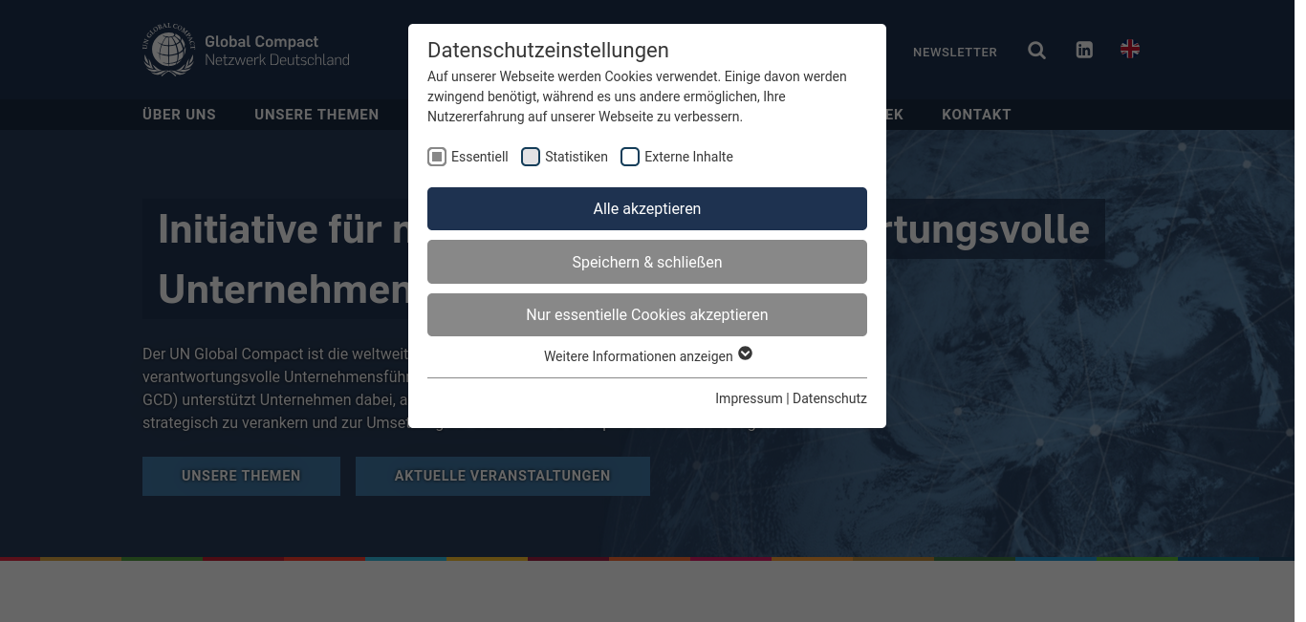Viewport: 1306px width, 622px height.
Task: Toggle the Essentiell checkbox
Action: point(437,157)
